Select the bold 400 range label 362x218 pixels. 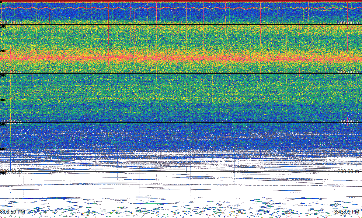click(x=3, y=100)
